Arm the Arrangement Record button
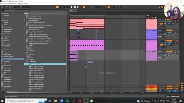Viewport: 184px width, 103px height. 78,7
